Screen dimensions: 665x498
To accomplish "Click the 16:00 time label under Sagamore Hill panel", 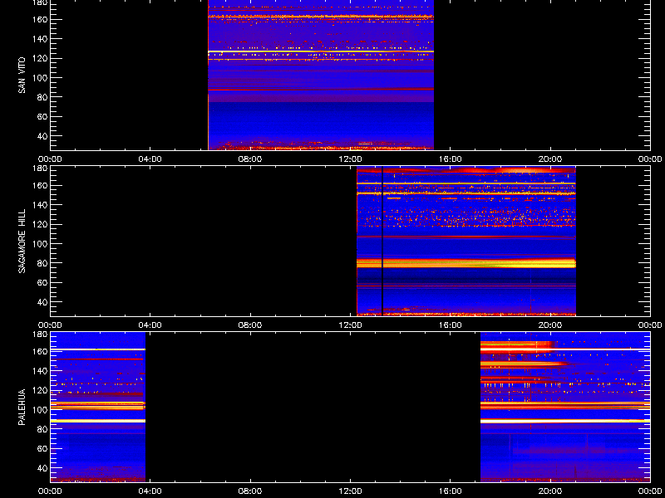I will [451, 325].
